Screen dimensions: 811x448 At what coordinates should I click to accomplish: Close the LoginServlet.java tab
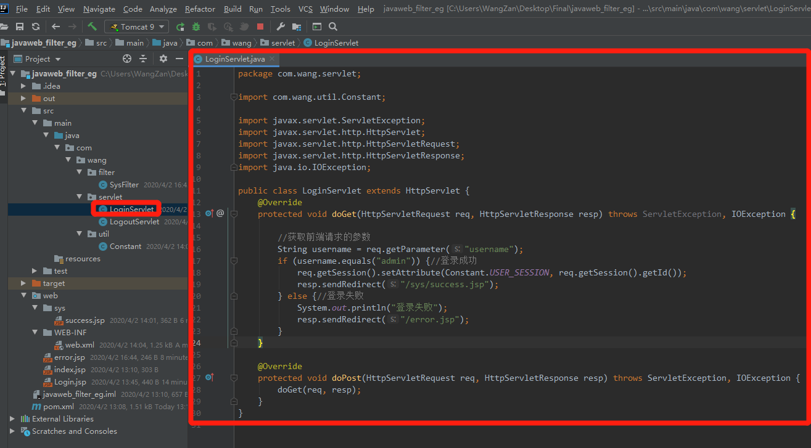[272, 59]
